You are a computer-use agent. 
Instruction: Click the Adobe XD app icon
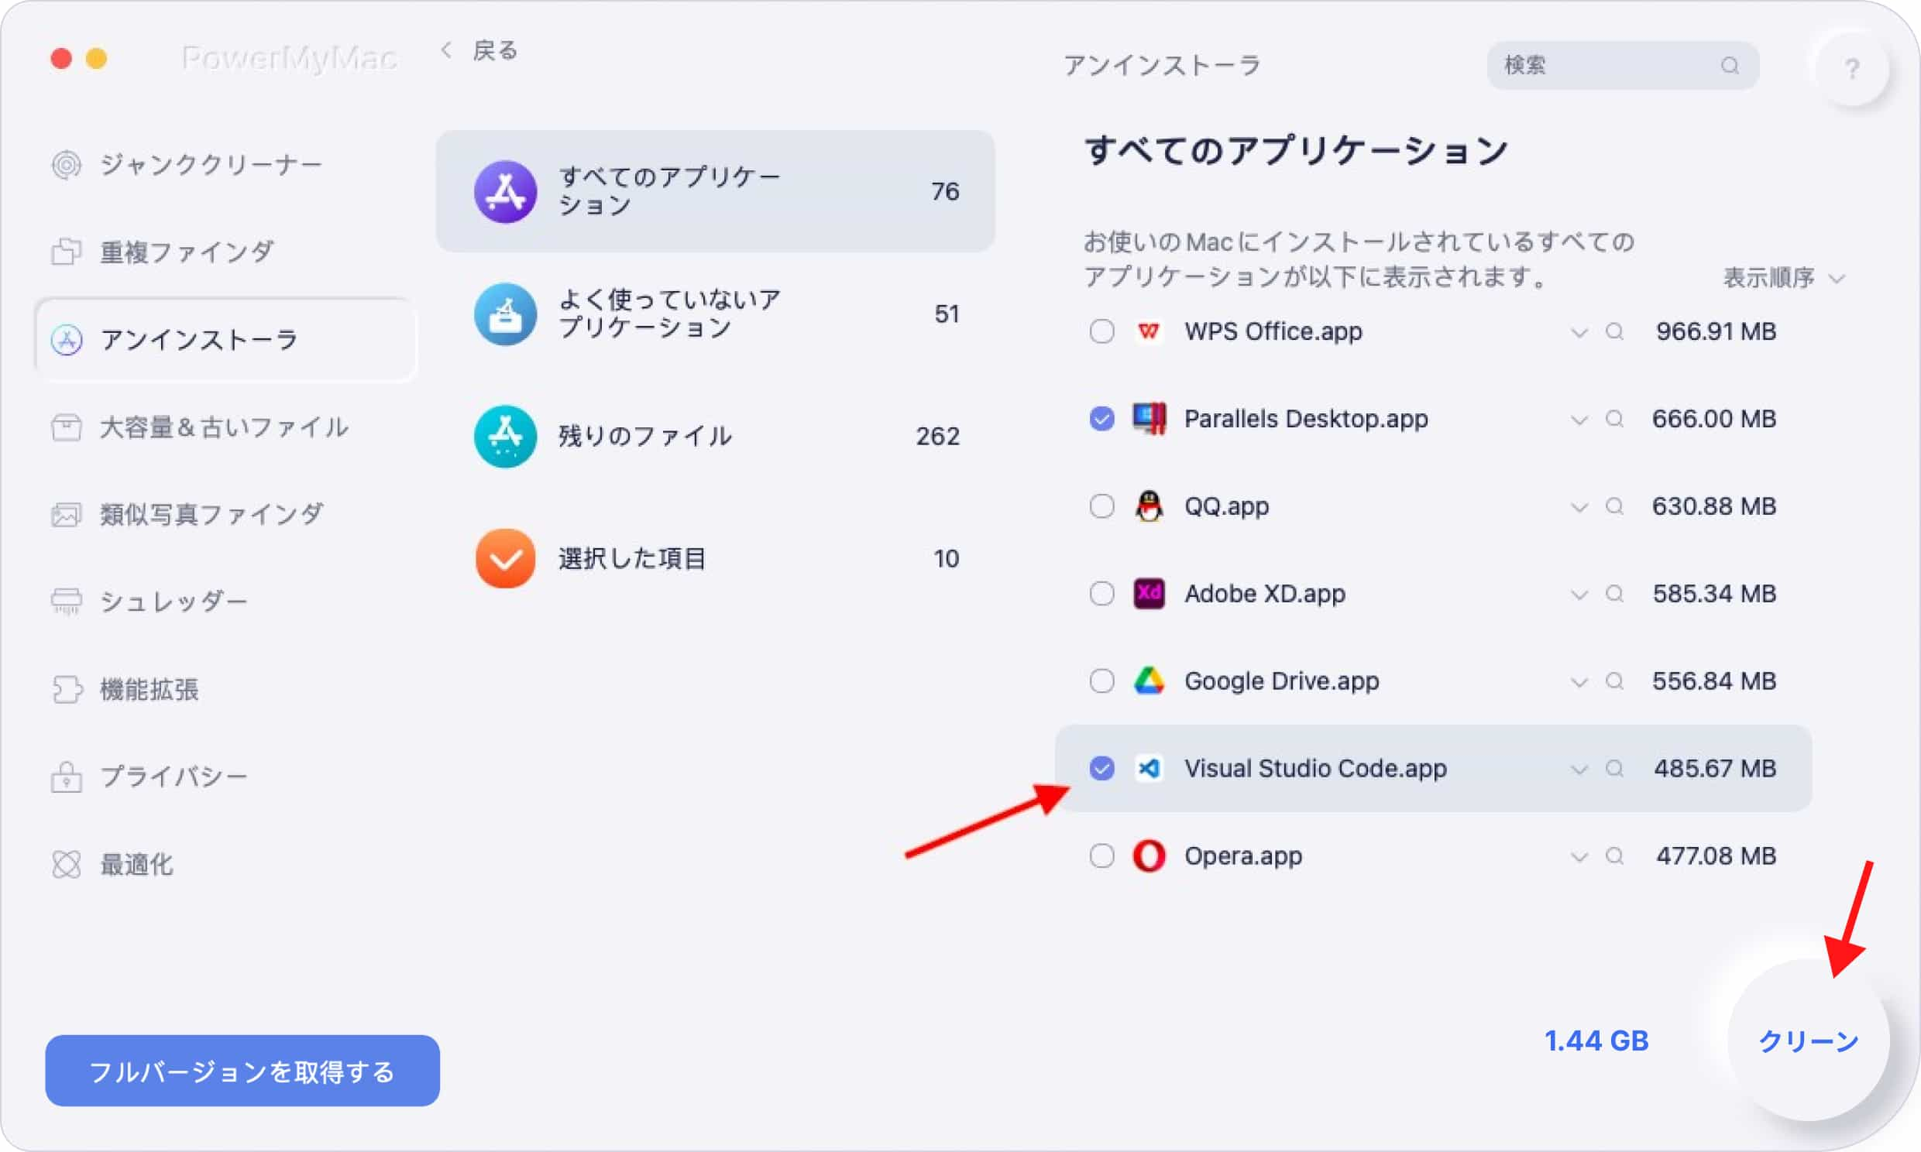point(1149,594)
